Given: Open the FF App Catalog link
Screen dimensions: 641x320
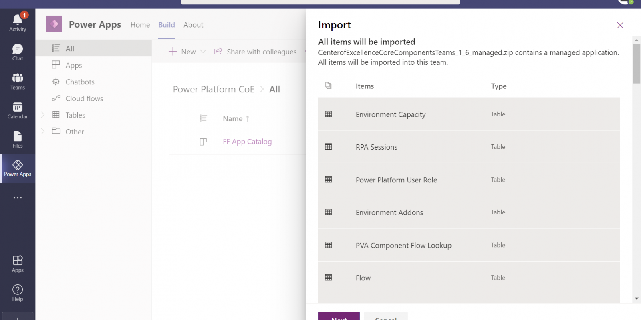Looking at the screenshot, I should 247,142.
